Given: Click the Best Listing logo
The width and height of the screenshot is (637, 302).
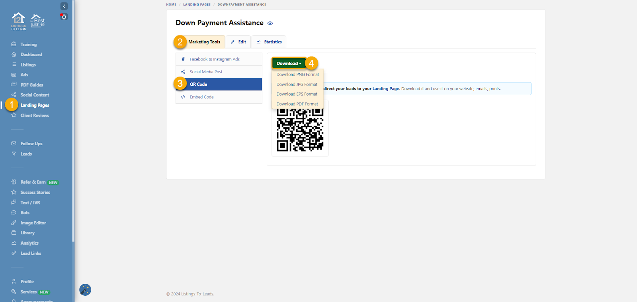Looking at the screenshot, I should [x=38, y=21].
